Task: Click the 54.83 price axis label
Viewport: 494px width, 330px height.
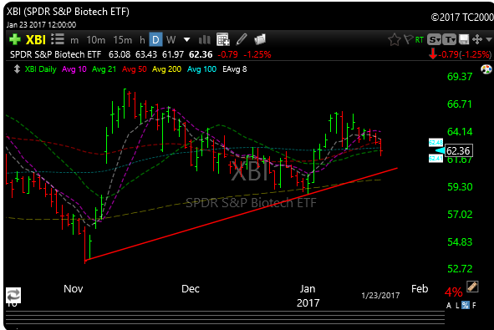Action: tap(460, 242)
